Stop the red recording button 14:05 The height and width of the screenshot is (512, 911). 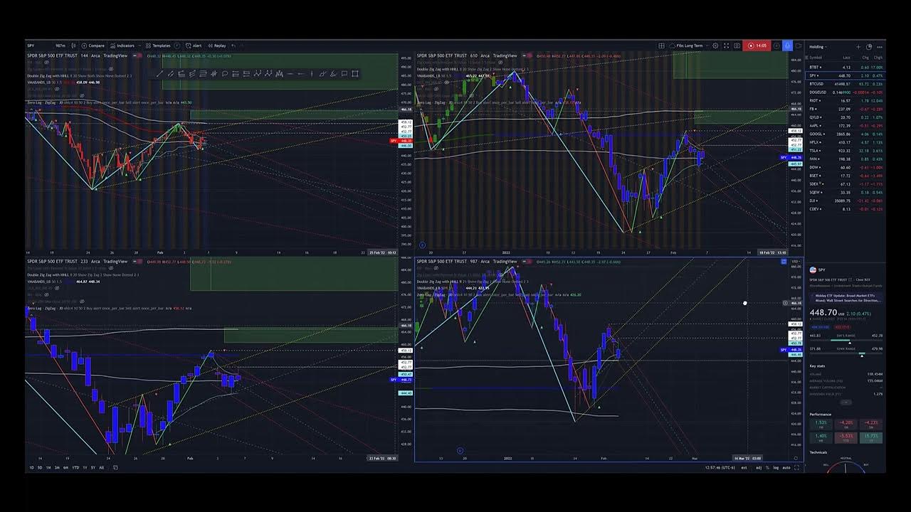pos(757,46)
